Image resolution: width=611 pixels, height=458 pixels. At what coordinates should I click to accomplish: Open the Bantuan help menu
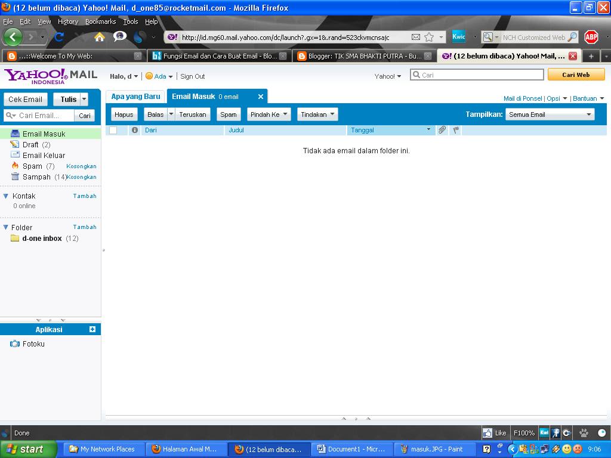(588, 98)
